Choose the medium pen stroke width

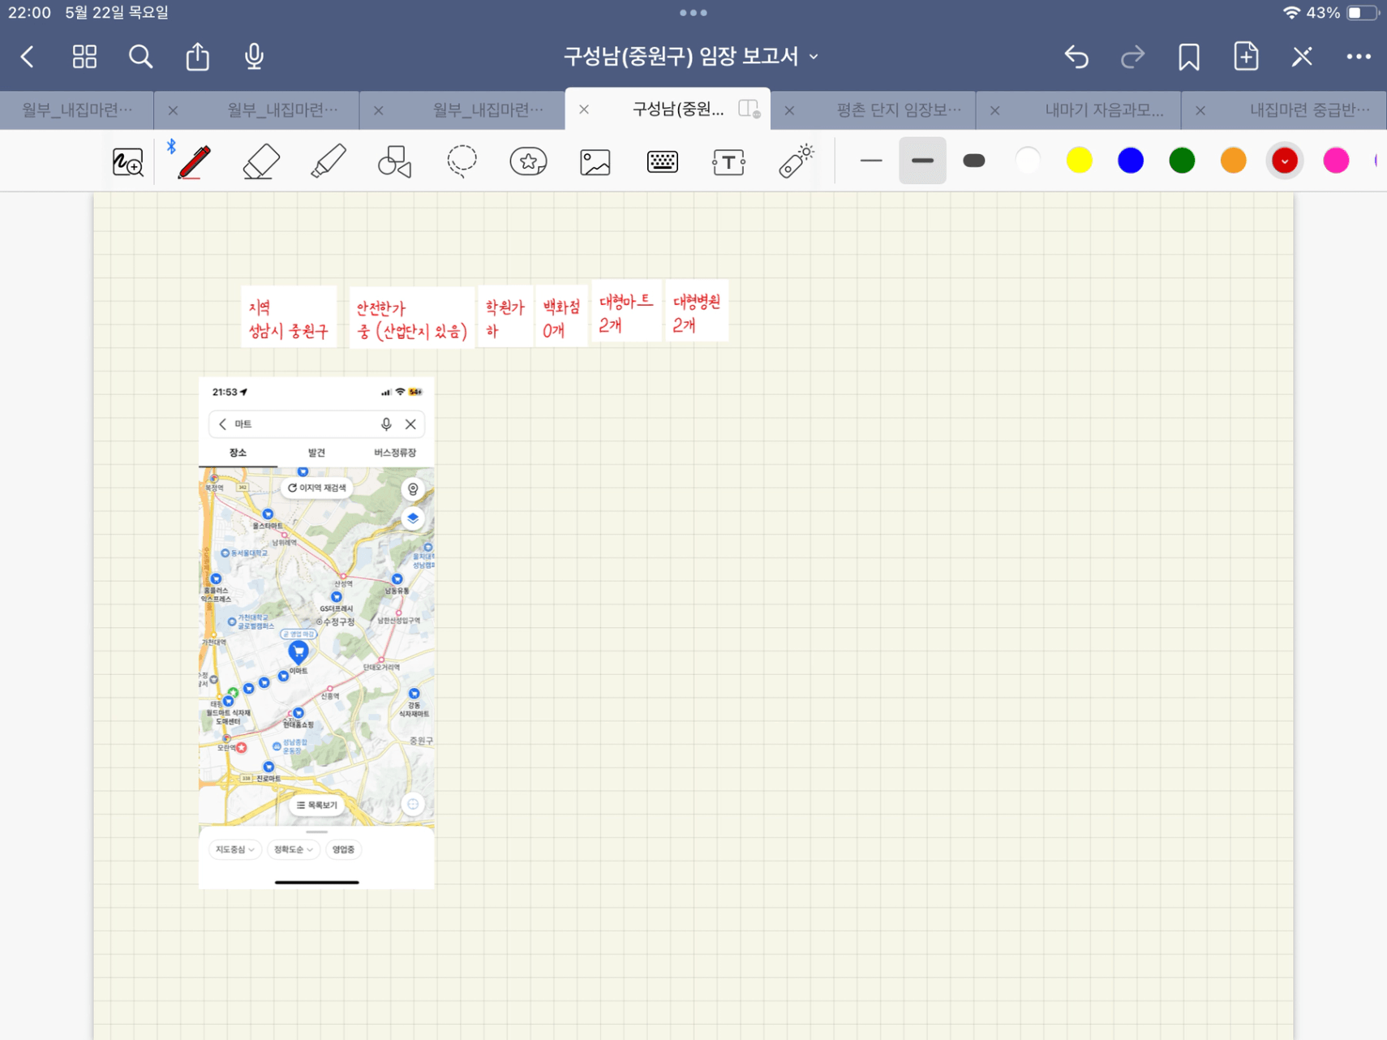(x=922, y=161)
